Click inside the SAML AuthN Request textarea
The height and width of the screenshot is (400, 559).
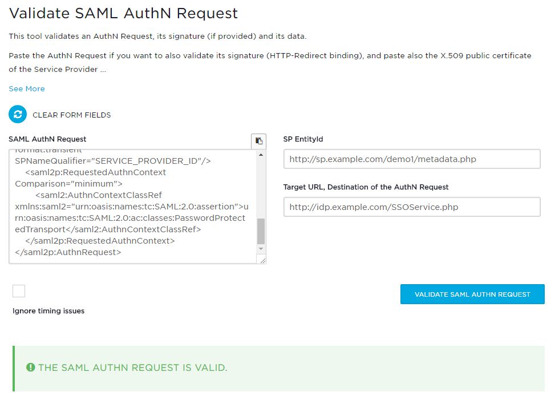[132, 207]
